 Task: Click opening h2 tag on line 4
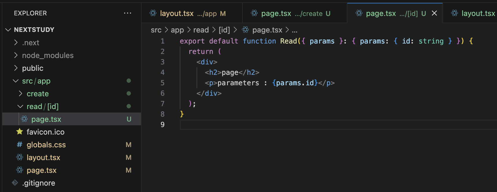point(213,73)
